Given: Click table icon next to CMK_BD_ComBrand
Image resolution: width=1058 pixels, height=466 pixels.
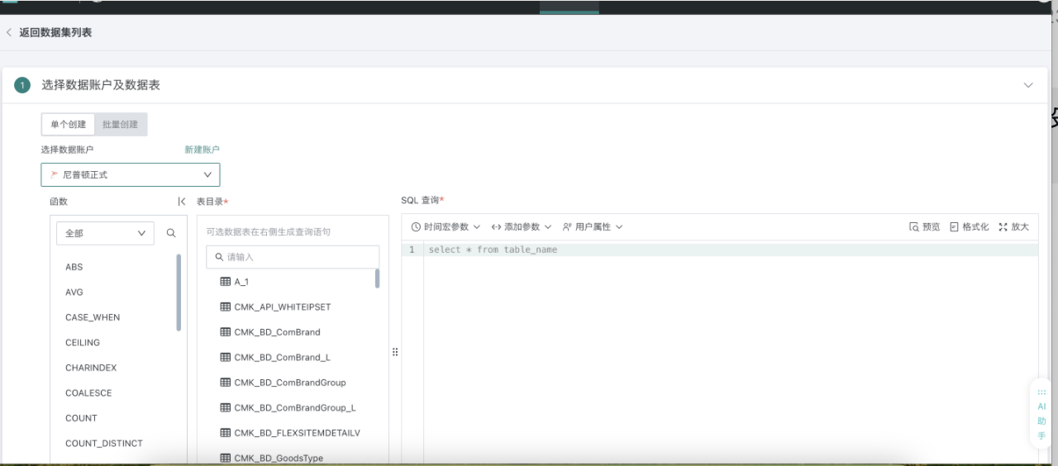Looking at the screenshot, I should (225, 332).
